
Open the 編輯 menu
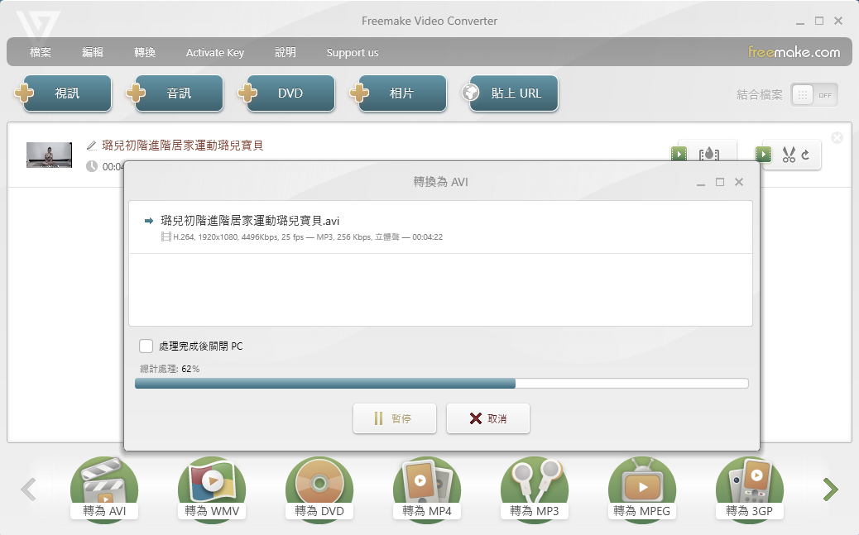click(x=93, y=52)
